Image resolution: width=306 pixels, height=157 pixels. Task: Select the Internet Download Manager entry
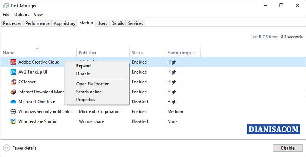tap(41, 92)
